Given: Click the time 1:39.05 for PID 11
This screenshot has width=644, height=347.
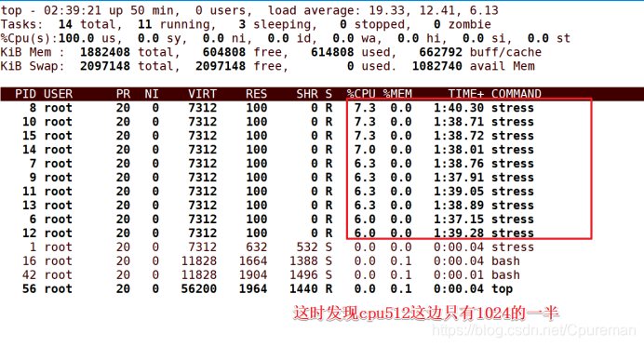Looking at the screenshot, I should (459, 192).
